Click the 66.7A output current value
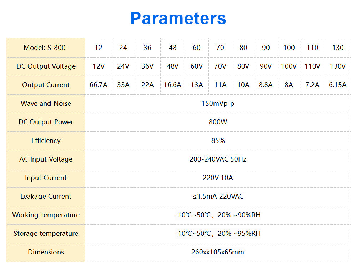Image resolution: width=357 pixels, height=278 pixels. [x=99, y=85]
